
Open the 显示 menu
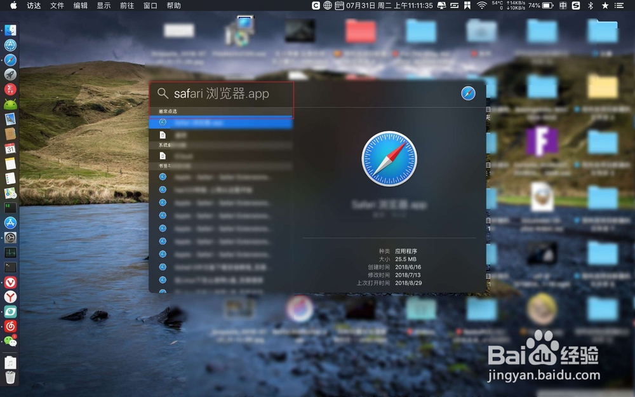[x=104, y=5]
